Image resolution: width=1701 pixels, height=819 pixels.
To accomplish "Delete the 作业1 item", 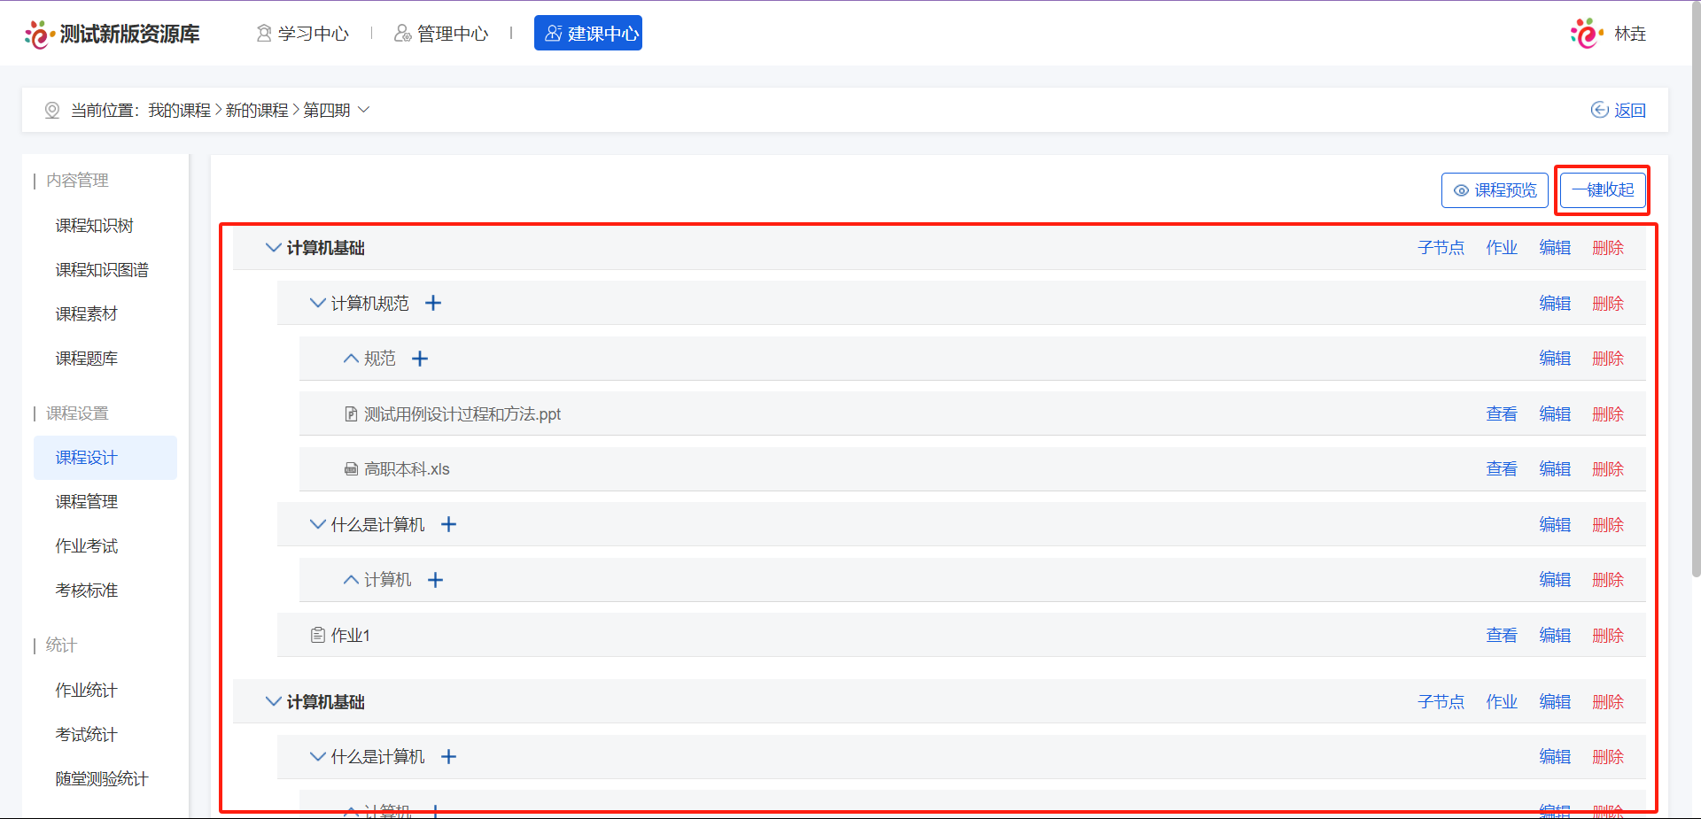I will coord(1607,636).
